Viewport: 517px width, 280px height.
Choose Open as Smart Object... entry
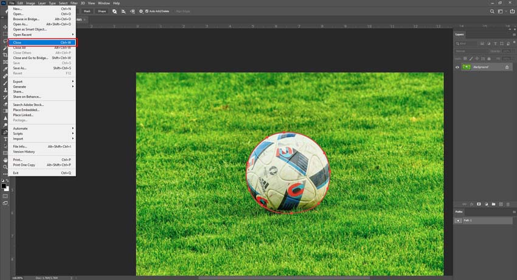coord(42,29)
